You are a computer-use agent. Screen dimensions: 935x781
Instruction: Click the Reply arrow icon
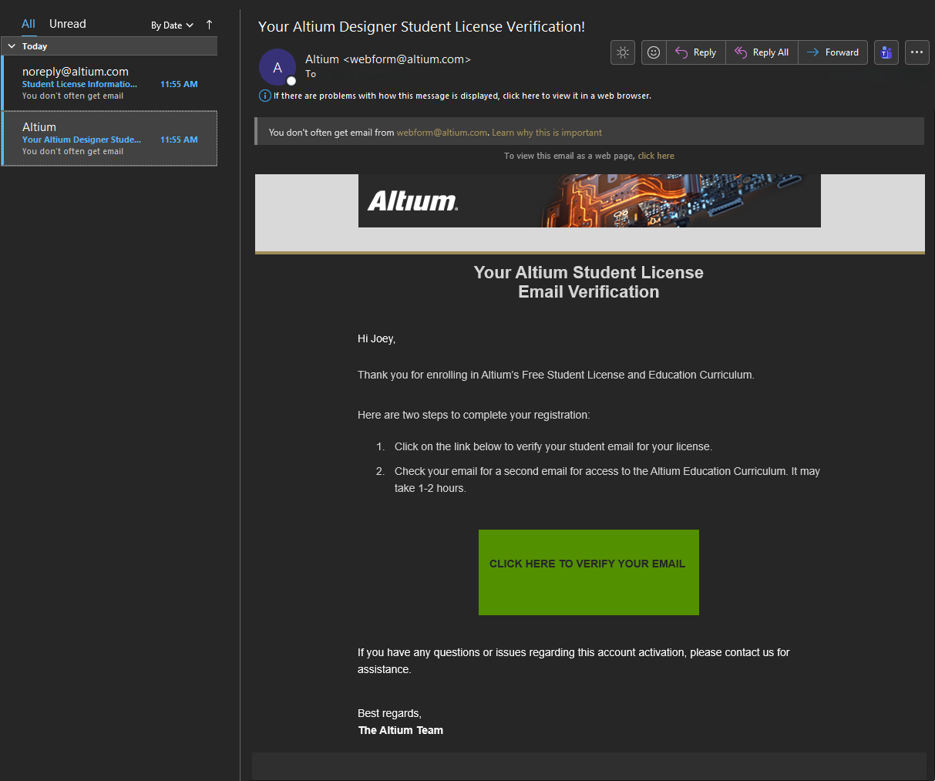click(x=681, y=52)
